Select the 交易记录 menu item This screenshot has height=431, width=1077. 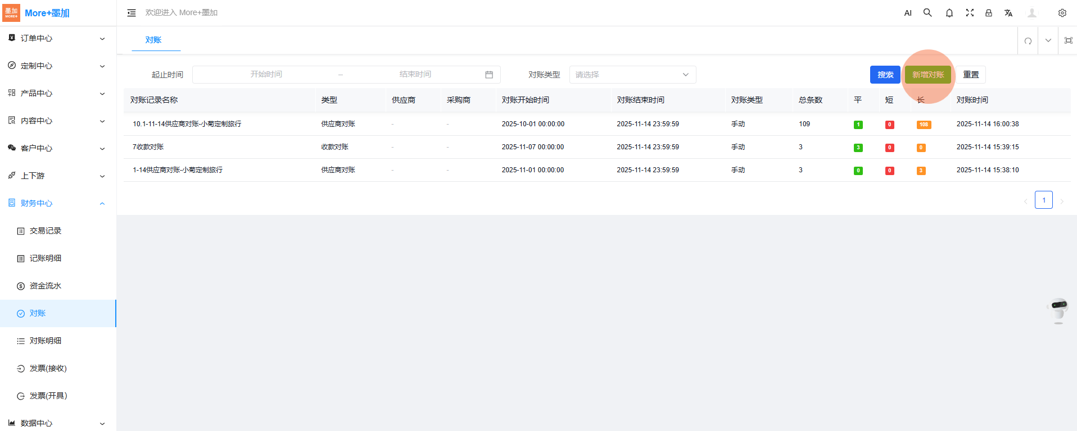46,231
